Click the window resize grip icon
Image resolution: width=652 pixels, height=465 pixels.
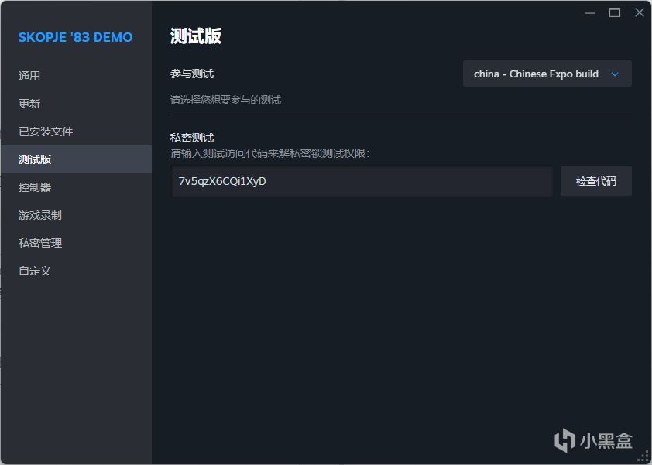pos(643,456)
